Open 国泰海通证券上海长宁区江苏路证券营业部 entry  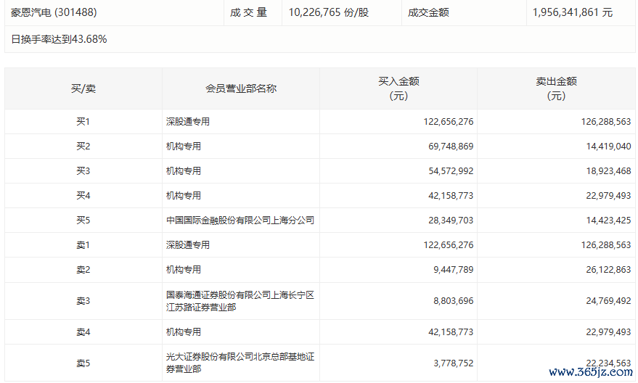click(x=240, y=301)
